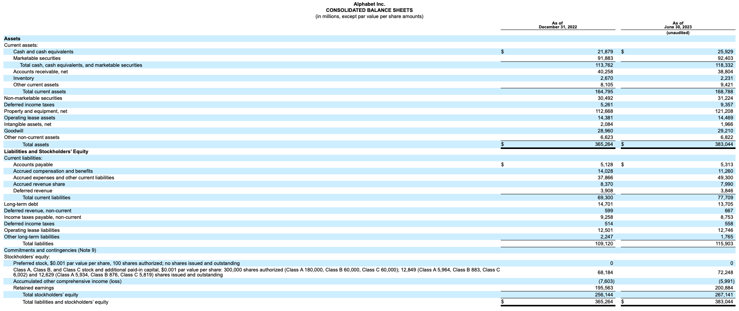This screenshot has width=739, height=311.
Task: Click accounts receivable value 38,804
Action: tap(725, 72)
